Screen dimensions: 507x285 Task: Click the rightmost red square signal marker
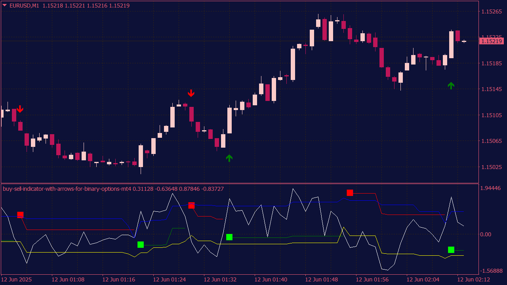click(350, 193)
